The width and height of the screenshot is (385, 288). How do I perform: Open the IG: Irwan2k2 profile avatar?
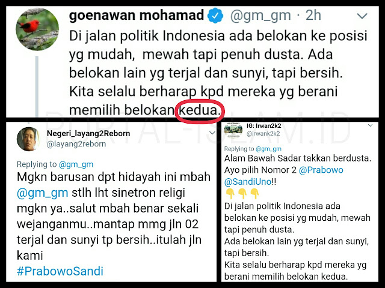[233, 130]
